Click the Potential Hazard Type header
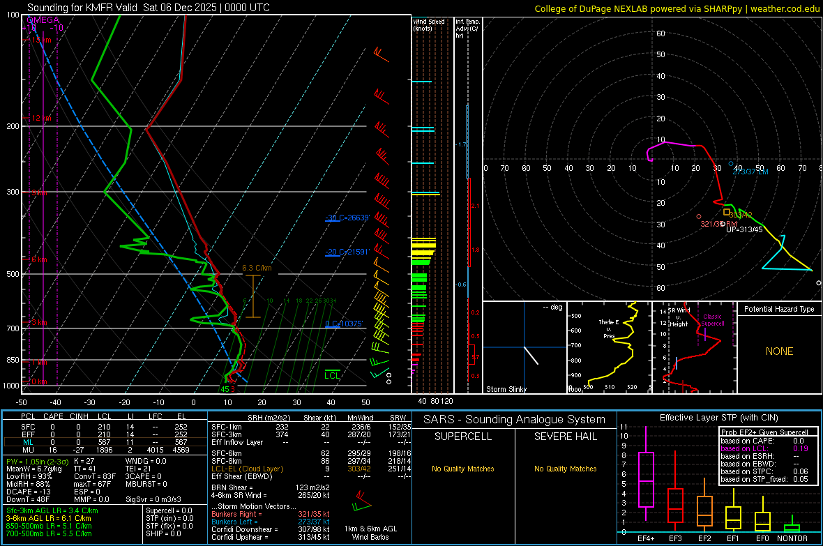The height and width of the screenshot is (546, 823). tap(779, 309)
